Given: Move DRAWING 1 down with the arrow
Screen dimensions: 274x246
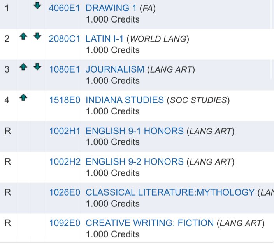Looking at the screenshot, I should click(37, 6).
